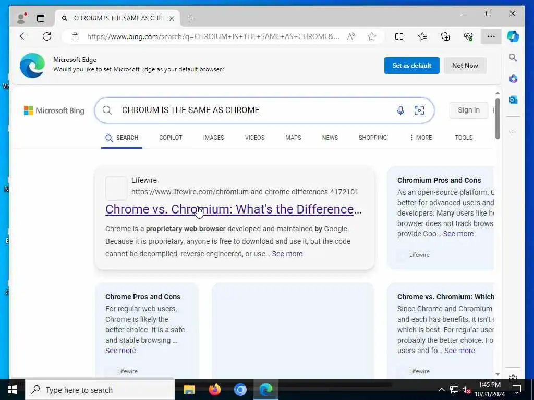Start voice search with microphone
Viewport: 534px width, 400px height.
[400, 110]
